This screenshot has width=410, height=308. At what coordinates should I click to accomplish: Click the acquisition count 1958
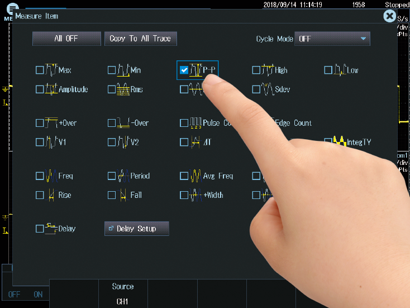click(x=359, y=4)
